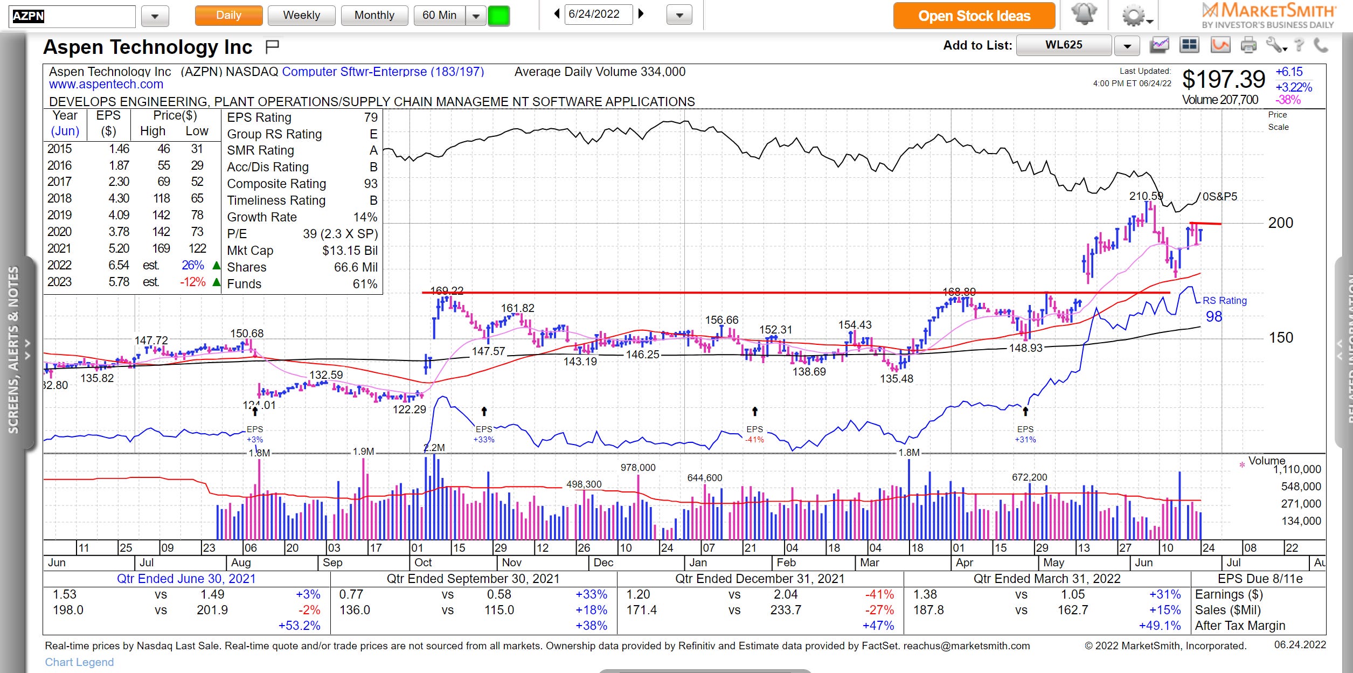The image size is (1353, 673).
Task: Click the EPS +33% earnings marker arrow
Action: click(x=484, y=412)
